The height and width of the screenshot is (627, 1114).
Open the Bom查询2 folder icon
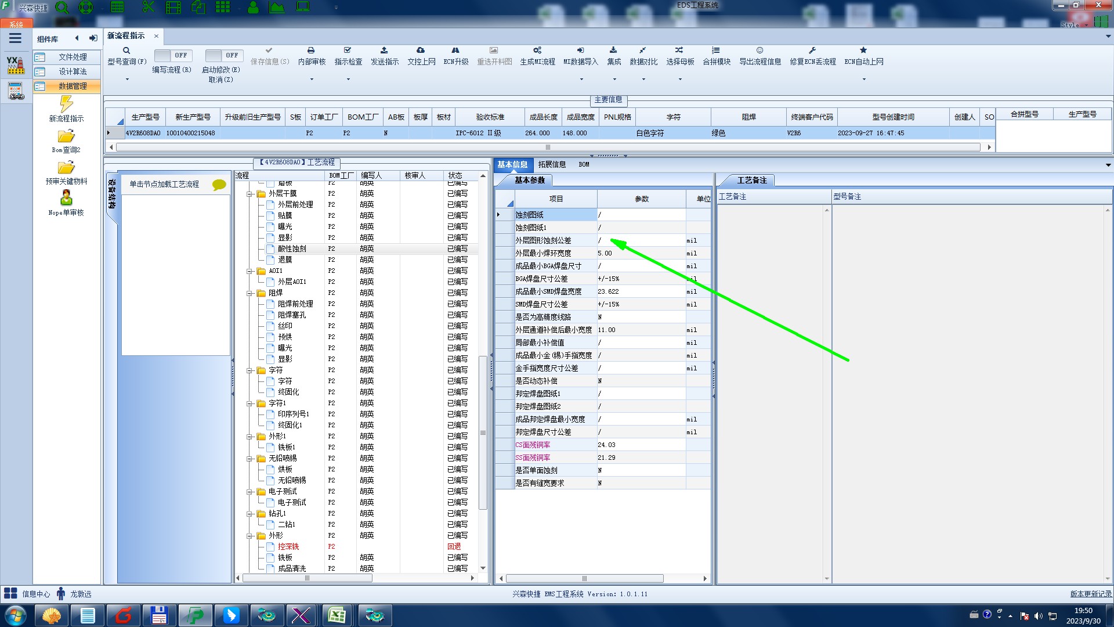click(x=66, y=136)
